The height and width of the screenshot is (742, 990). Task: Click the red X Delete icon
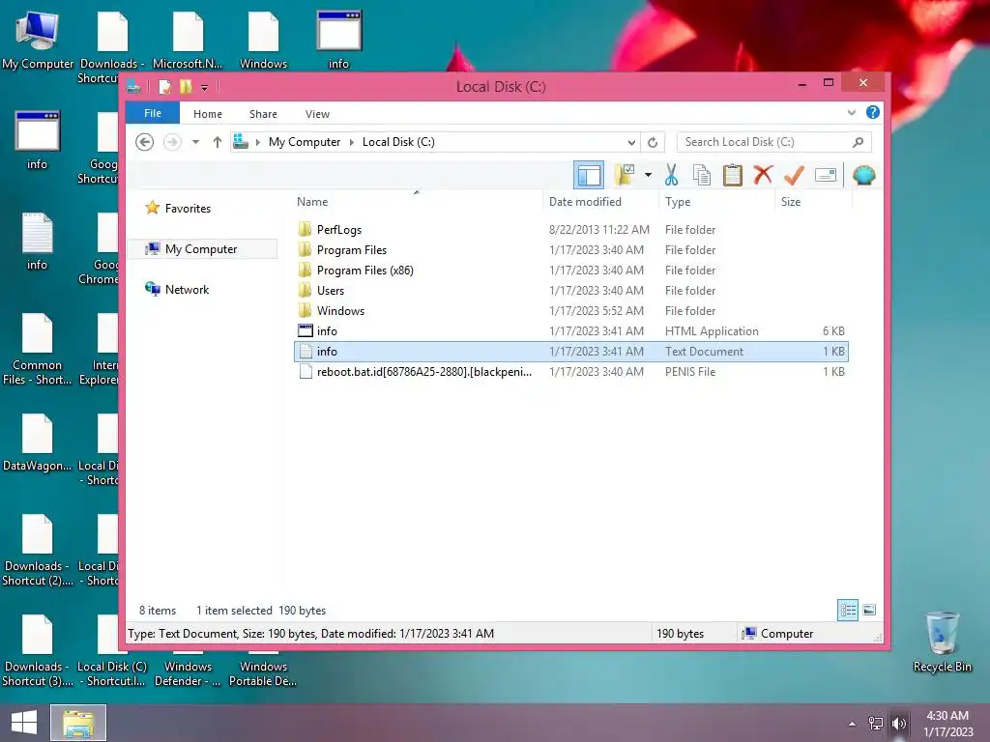(x=763, y=174)
